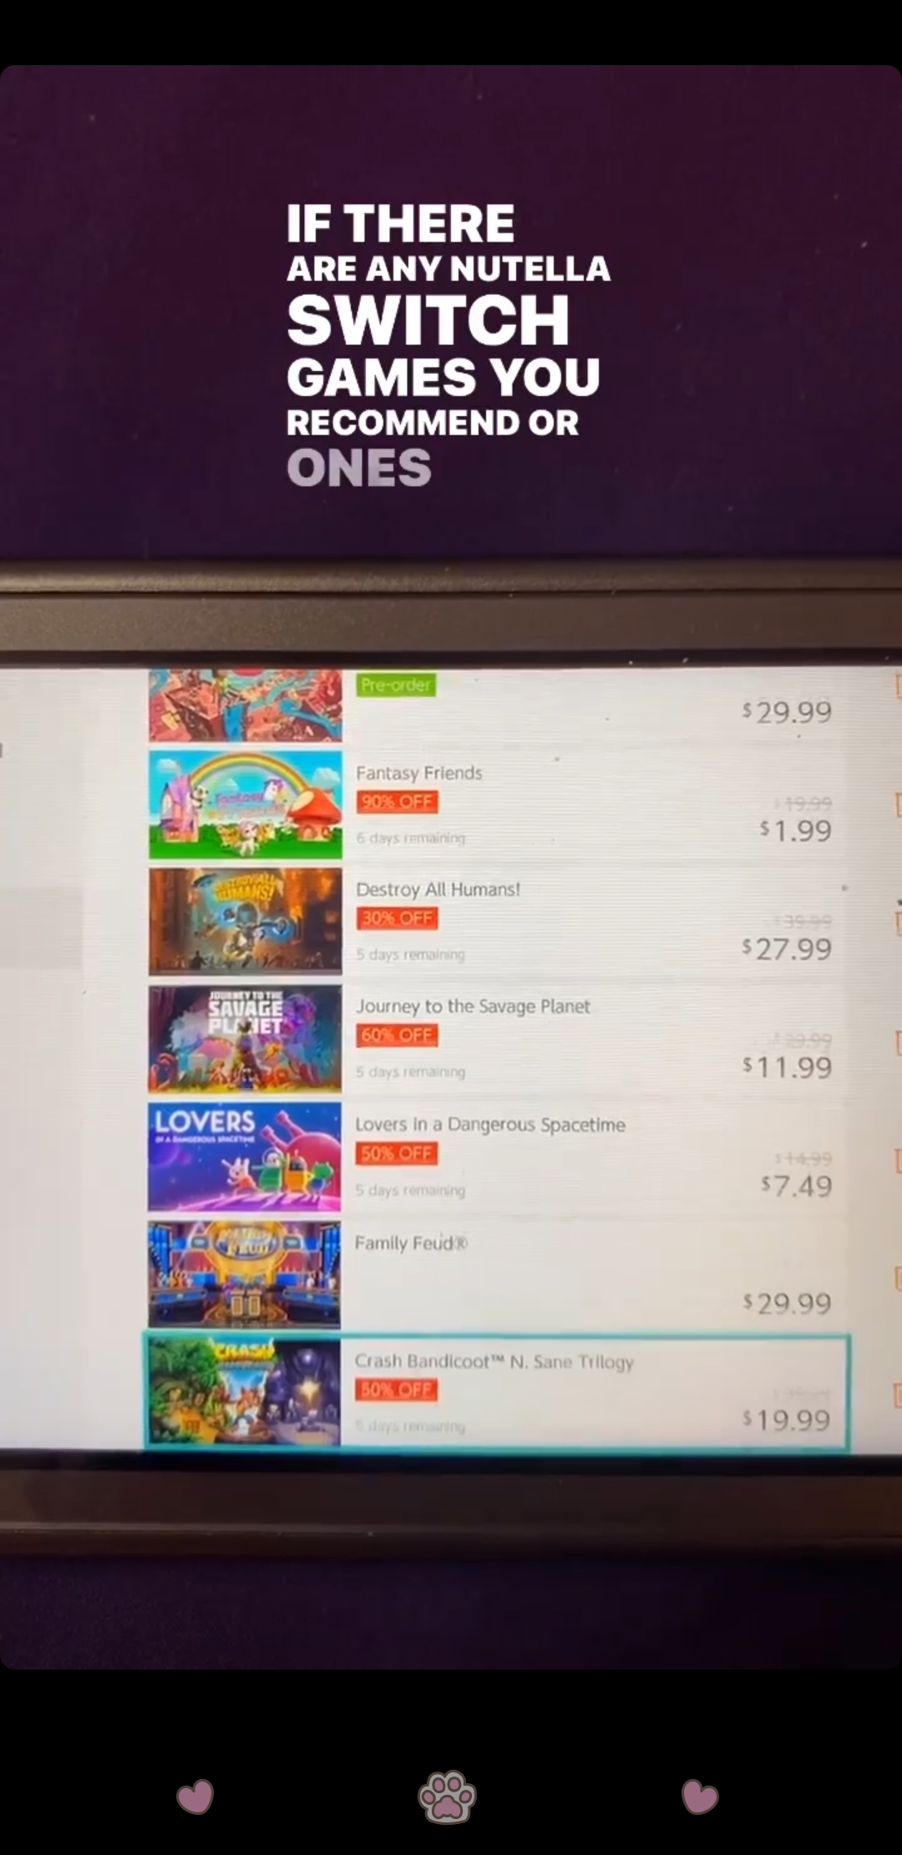This screenshot has width=902, height=1855.
Task: Click the Destroy All Humans! title
Action: [438, 889]
